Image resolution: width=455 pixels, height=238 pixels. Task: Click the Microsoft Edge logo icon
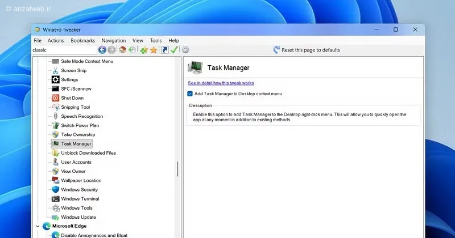(47, 226)
